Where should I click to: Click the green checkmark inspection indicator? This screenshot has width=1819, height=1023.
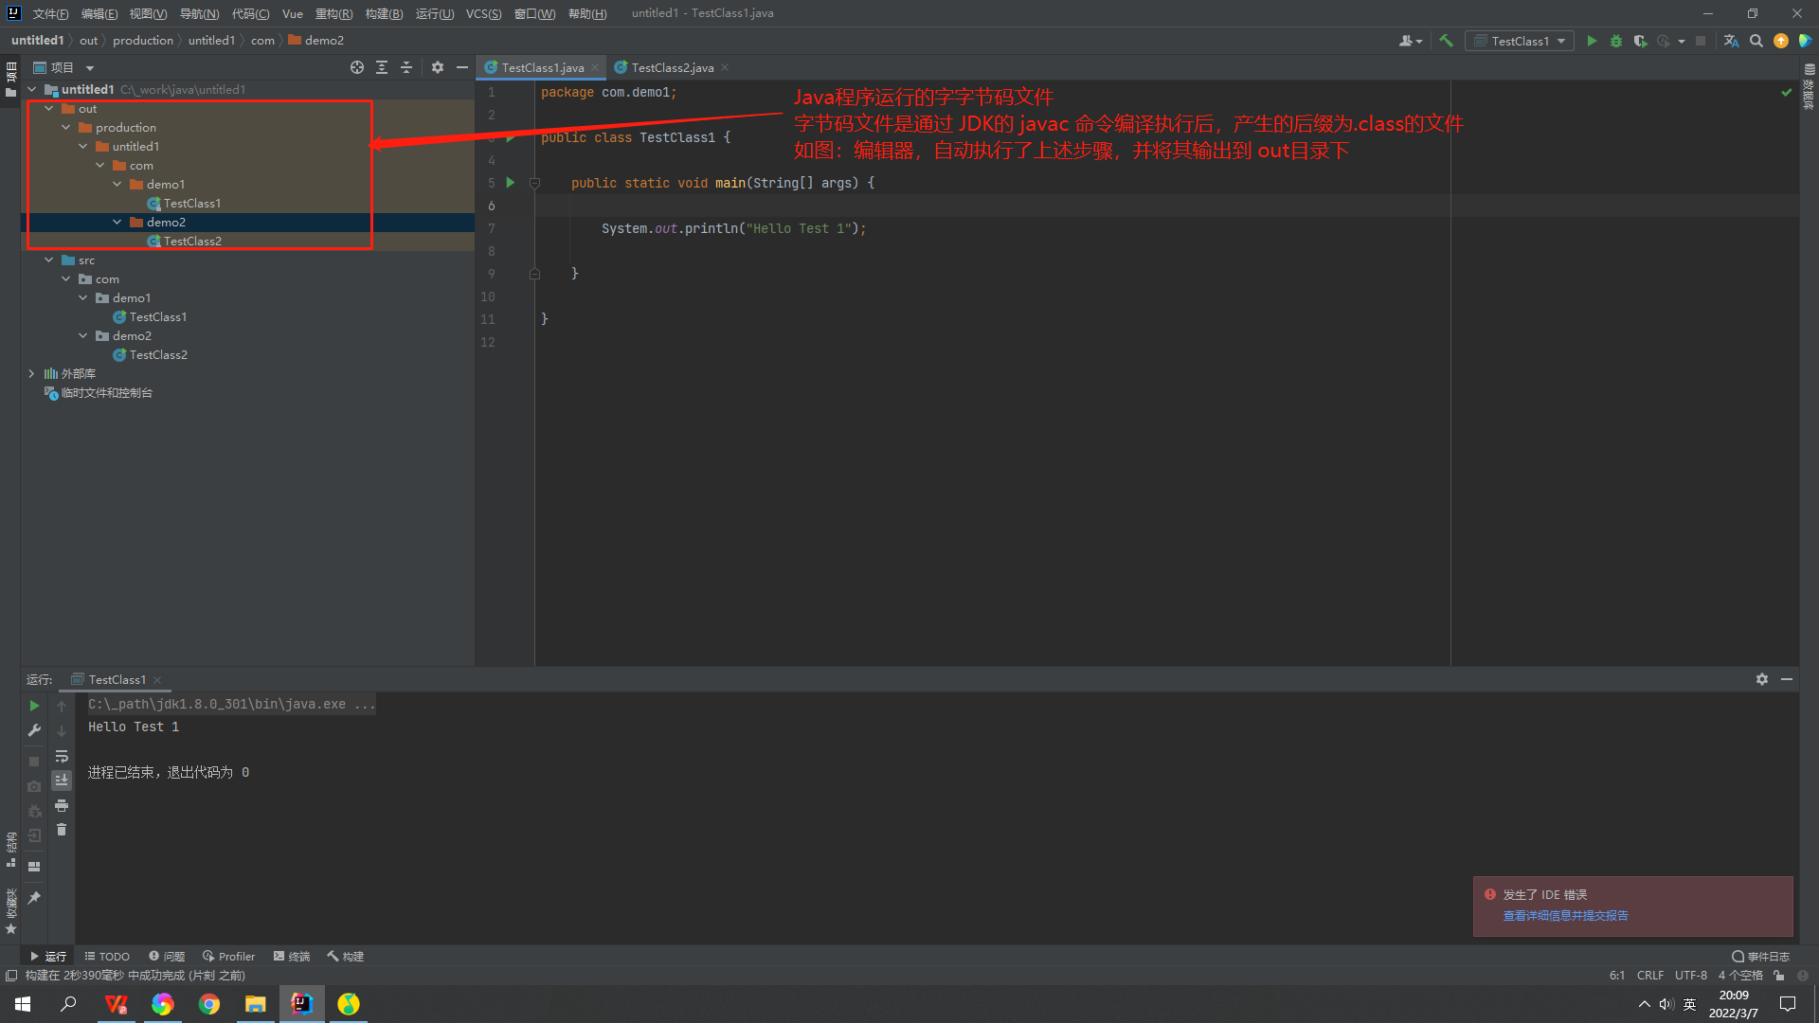1787,93
